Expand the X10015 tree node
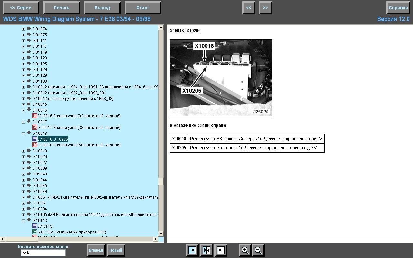 point(23,104)
